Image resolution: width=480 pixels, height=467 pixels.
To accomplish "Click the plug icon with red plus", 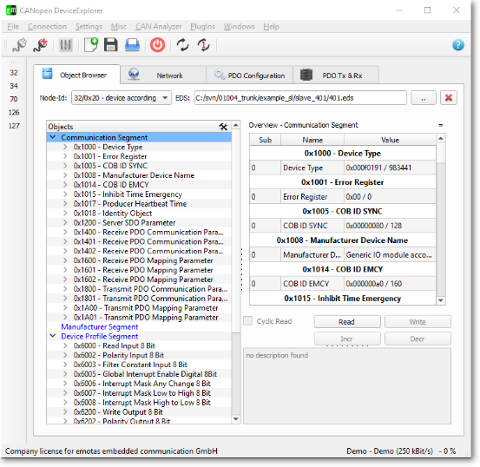I will (41, 45).
